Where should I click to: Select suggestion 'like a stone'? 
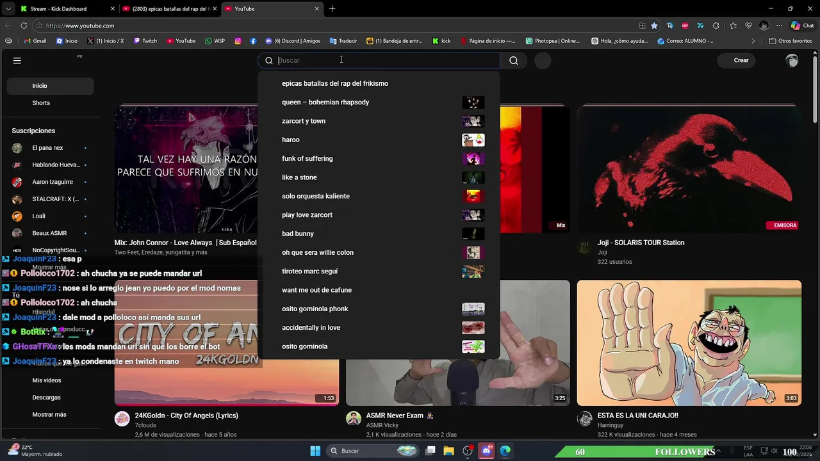[379, 177]
